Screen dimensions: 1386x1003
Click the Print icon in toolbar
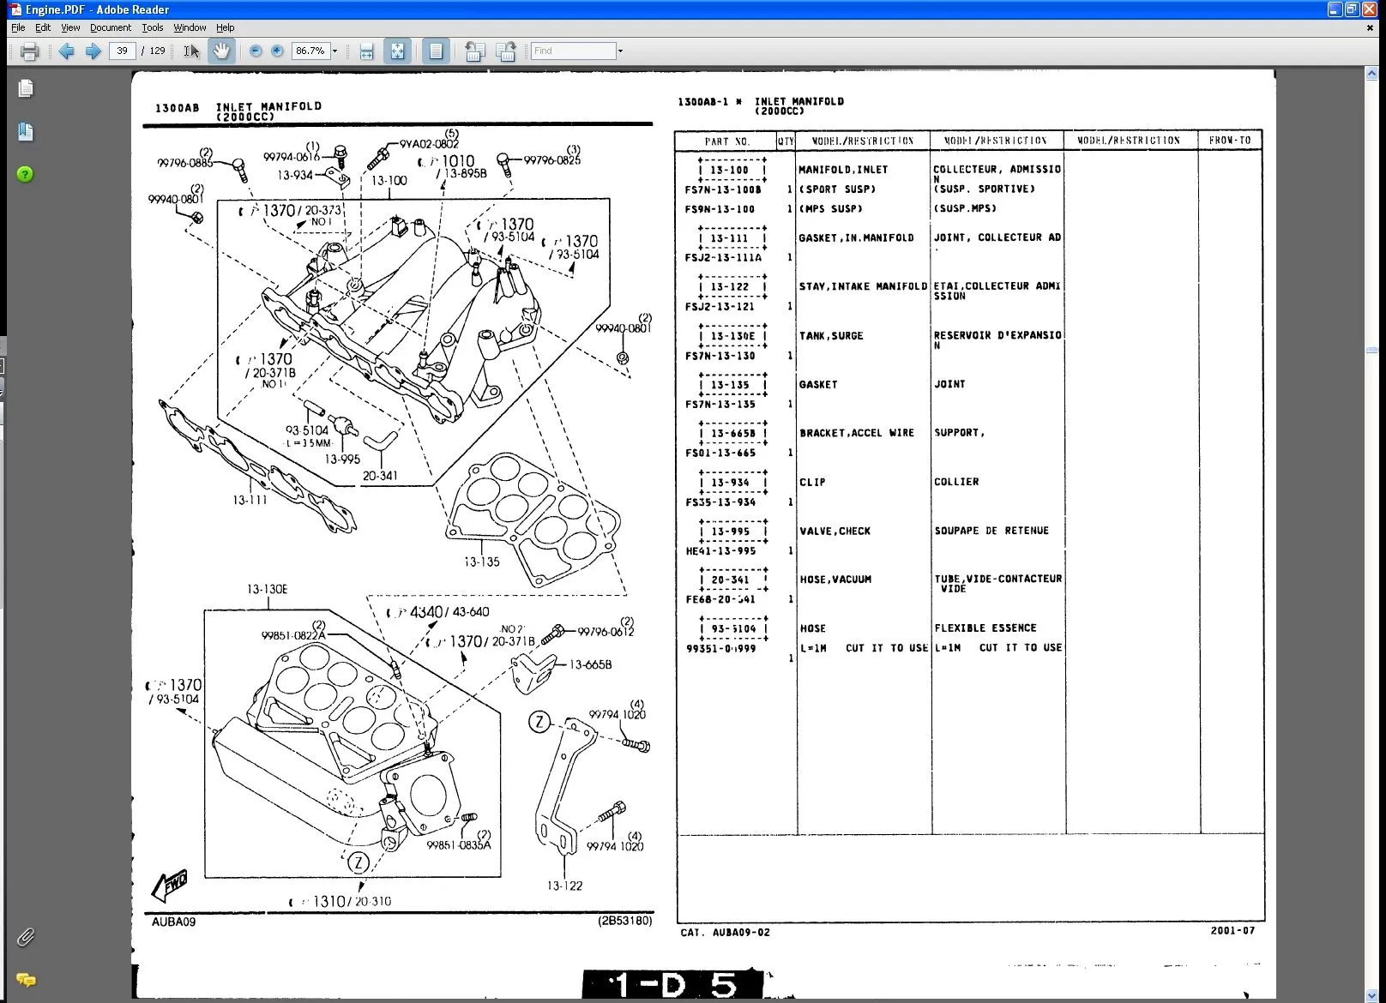pyautogui.click(x=29, y=51)
